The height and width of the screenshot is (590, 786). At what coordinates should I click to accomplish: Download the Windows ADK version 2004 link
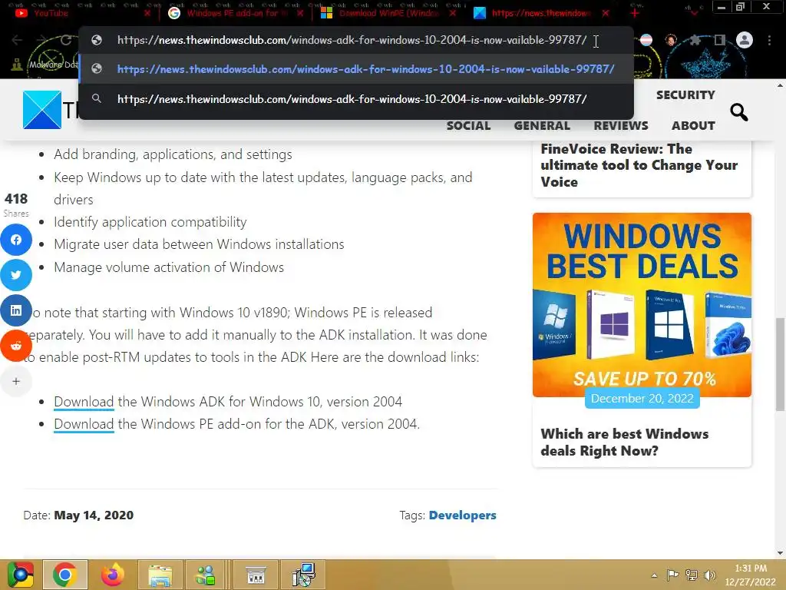coord(84,402)
